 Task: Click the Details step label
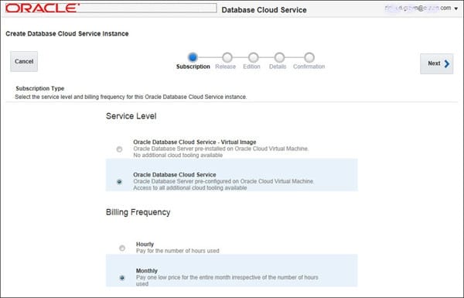pos(278,67)
